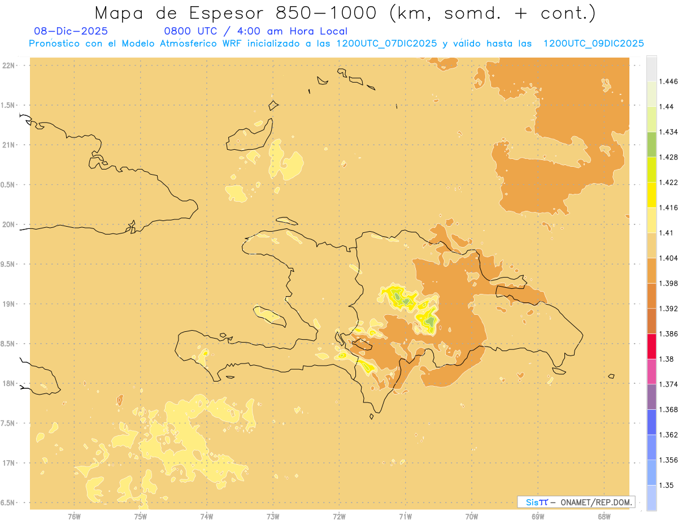Screen dimensions: 678x524
Task: Click the pink swatch in the color legend
Action: coord(651,371)
